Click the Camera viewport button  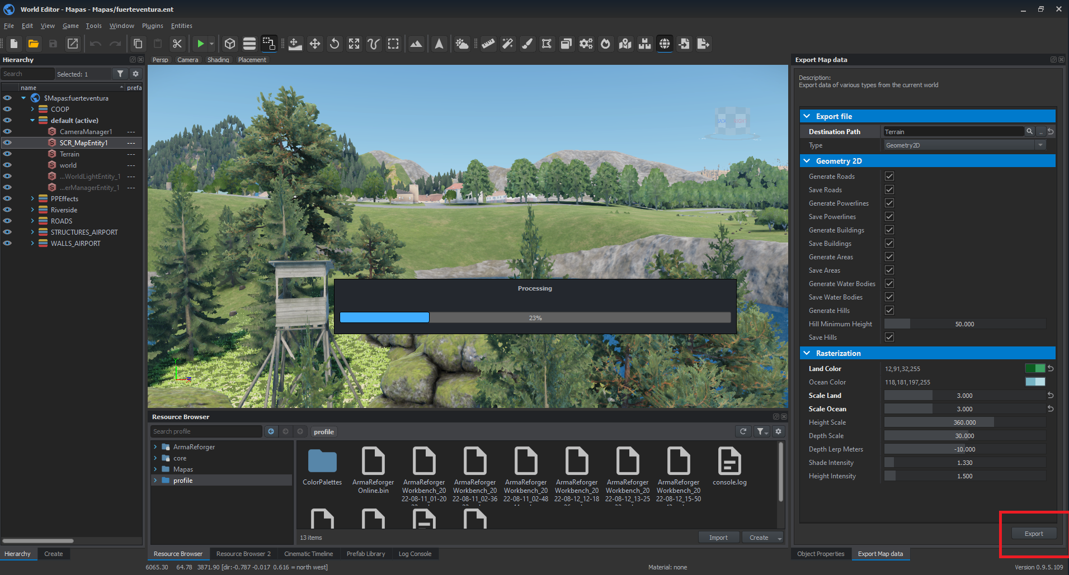(x=187, y=60)
